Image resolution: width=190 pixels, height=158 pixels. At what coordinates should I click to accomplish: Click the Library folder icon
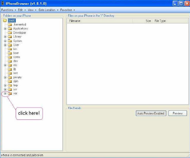point(10,36)
